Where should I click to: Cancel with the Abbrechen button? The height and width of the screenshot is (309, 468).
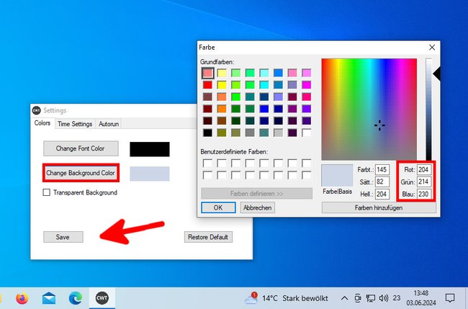(x=257, y=207)
